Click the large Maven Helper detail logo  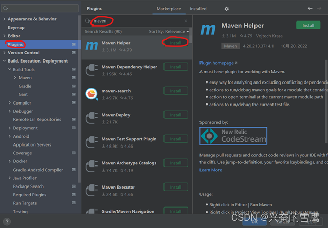(208, 29)
